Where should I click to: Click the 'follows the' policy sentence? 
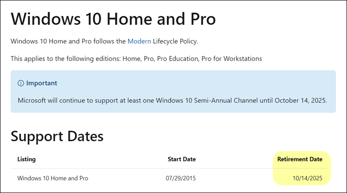point(105,41)
